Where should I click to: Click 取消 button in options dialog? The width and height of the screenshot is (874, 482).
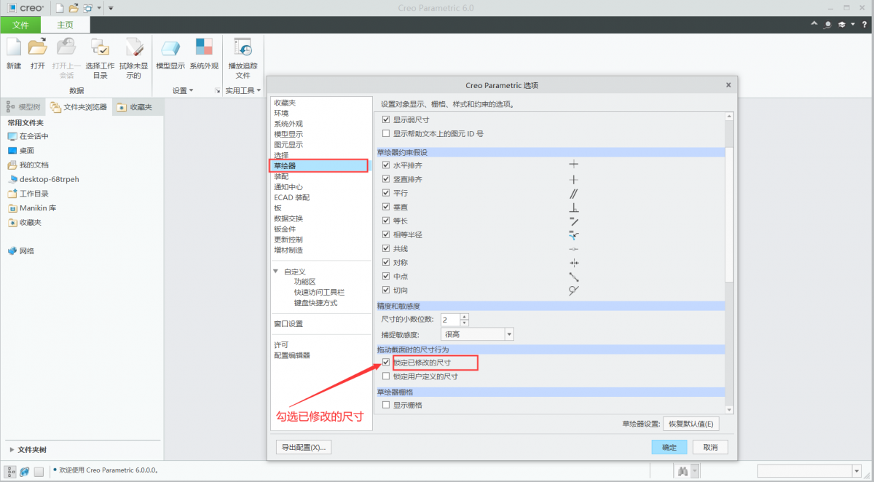point(710,447)
